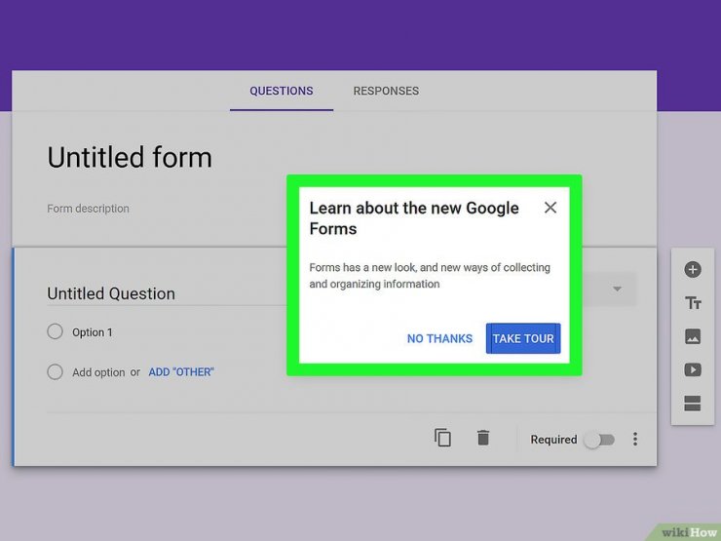Switch to the Questions tab
The image size is (721, 541).
(x=282, y=91)
